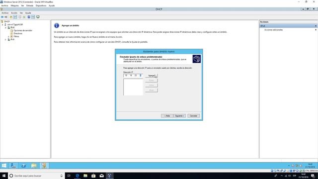Open VirtualBox Máquina menu
This screenshot has height=179, width=318.
14,5
